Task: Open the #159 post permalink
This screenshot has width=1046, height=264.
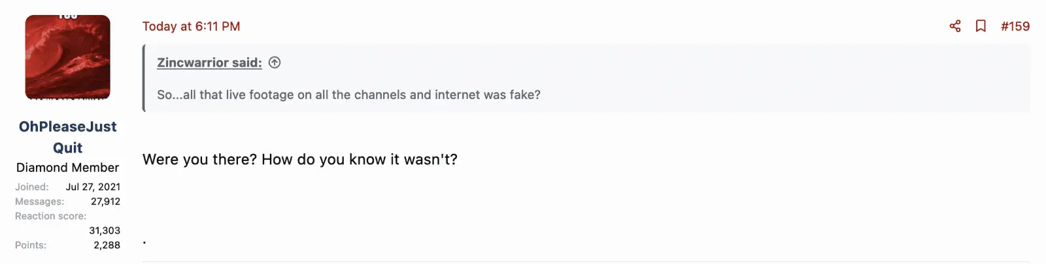Action: (1015, 27)
